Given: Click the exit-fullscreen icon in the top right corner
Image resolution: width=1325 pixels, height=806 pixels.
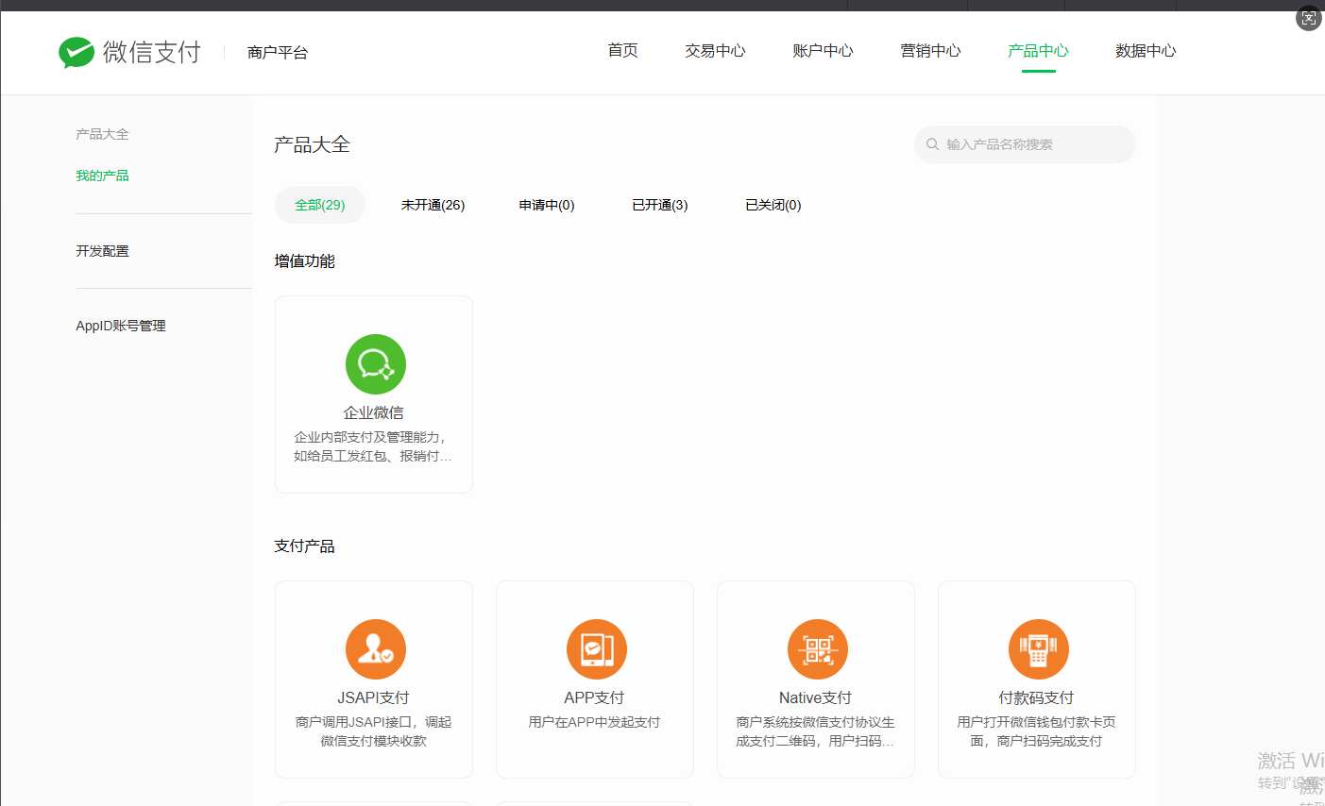Looking at the screenshot, I should tap(1309, 18).
